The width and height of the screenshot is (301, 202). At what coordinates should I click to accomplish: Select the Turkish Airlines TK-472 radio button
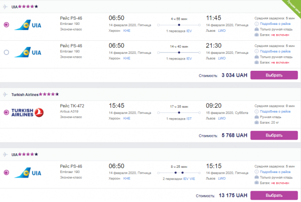[6, 112]
